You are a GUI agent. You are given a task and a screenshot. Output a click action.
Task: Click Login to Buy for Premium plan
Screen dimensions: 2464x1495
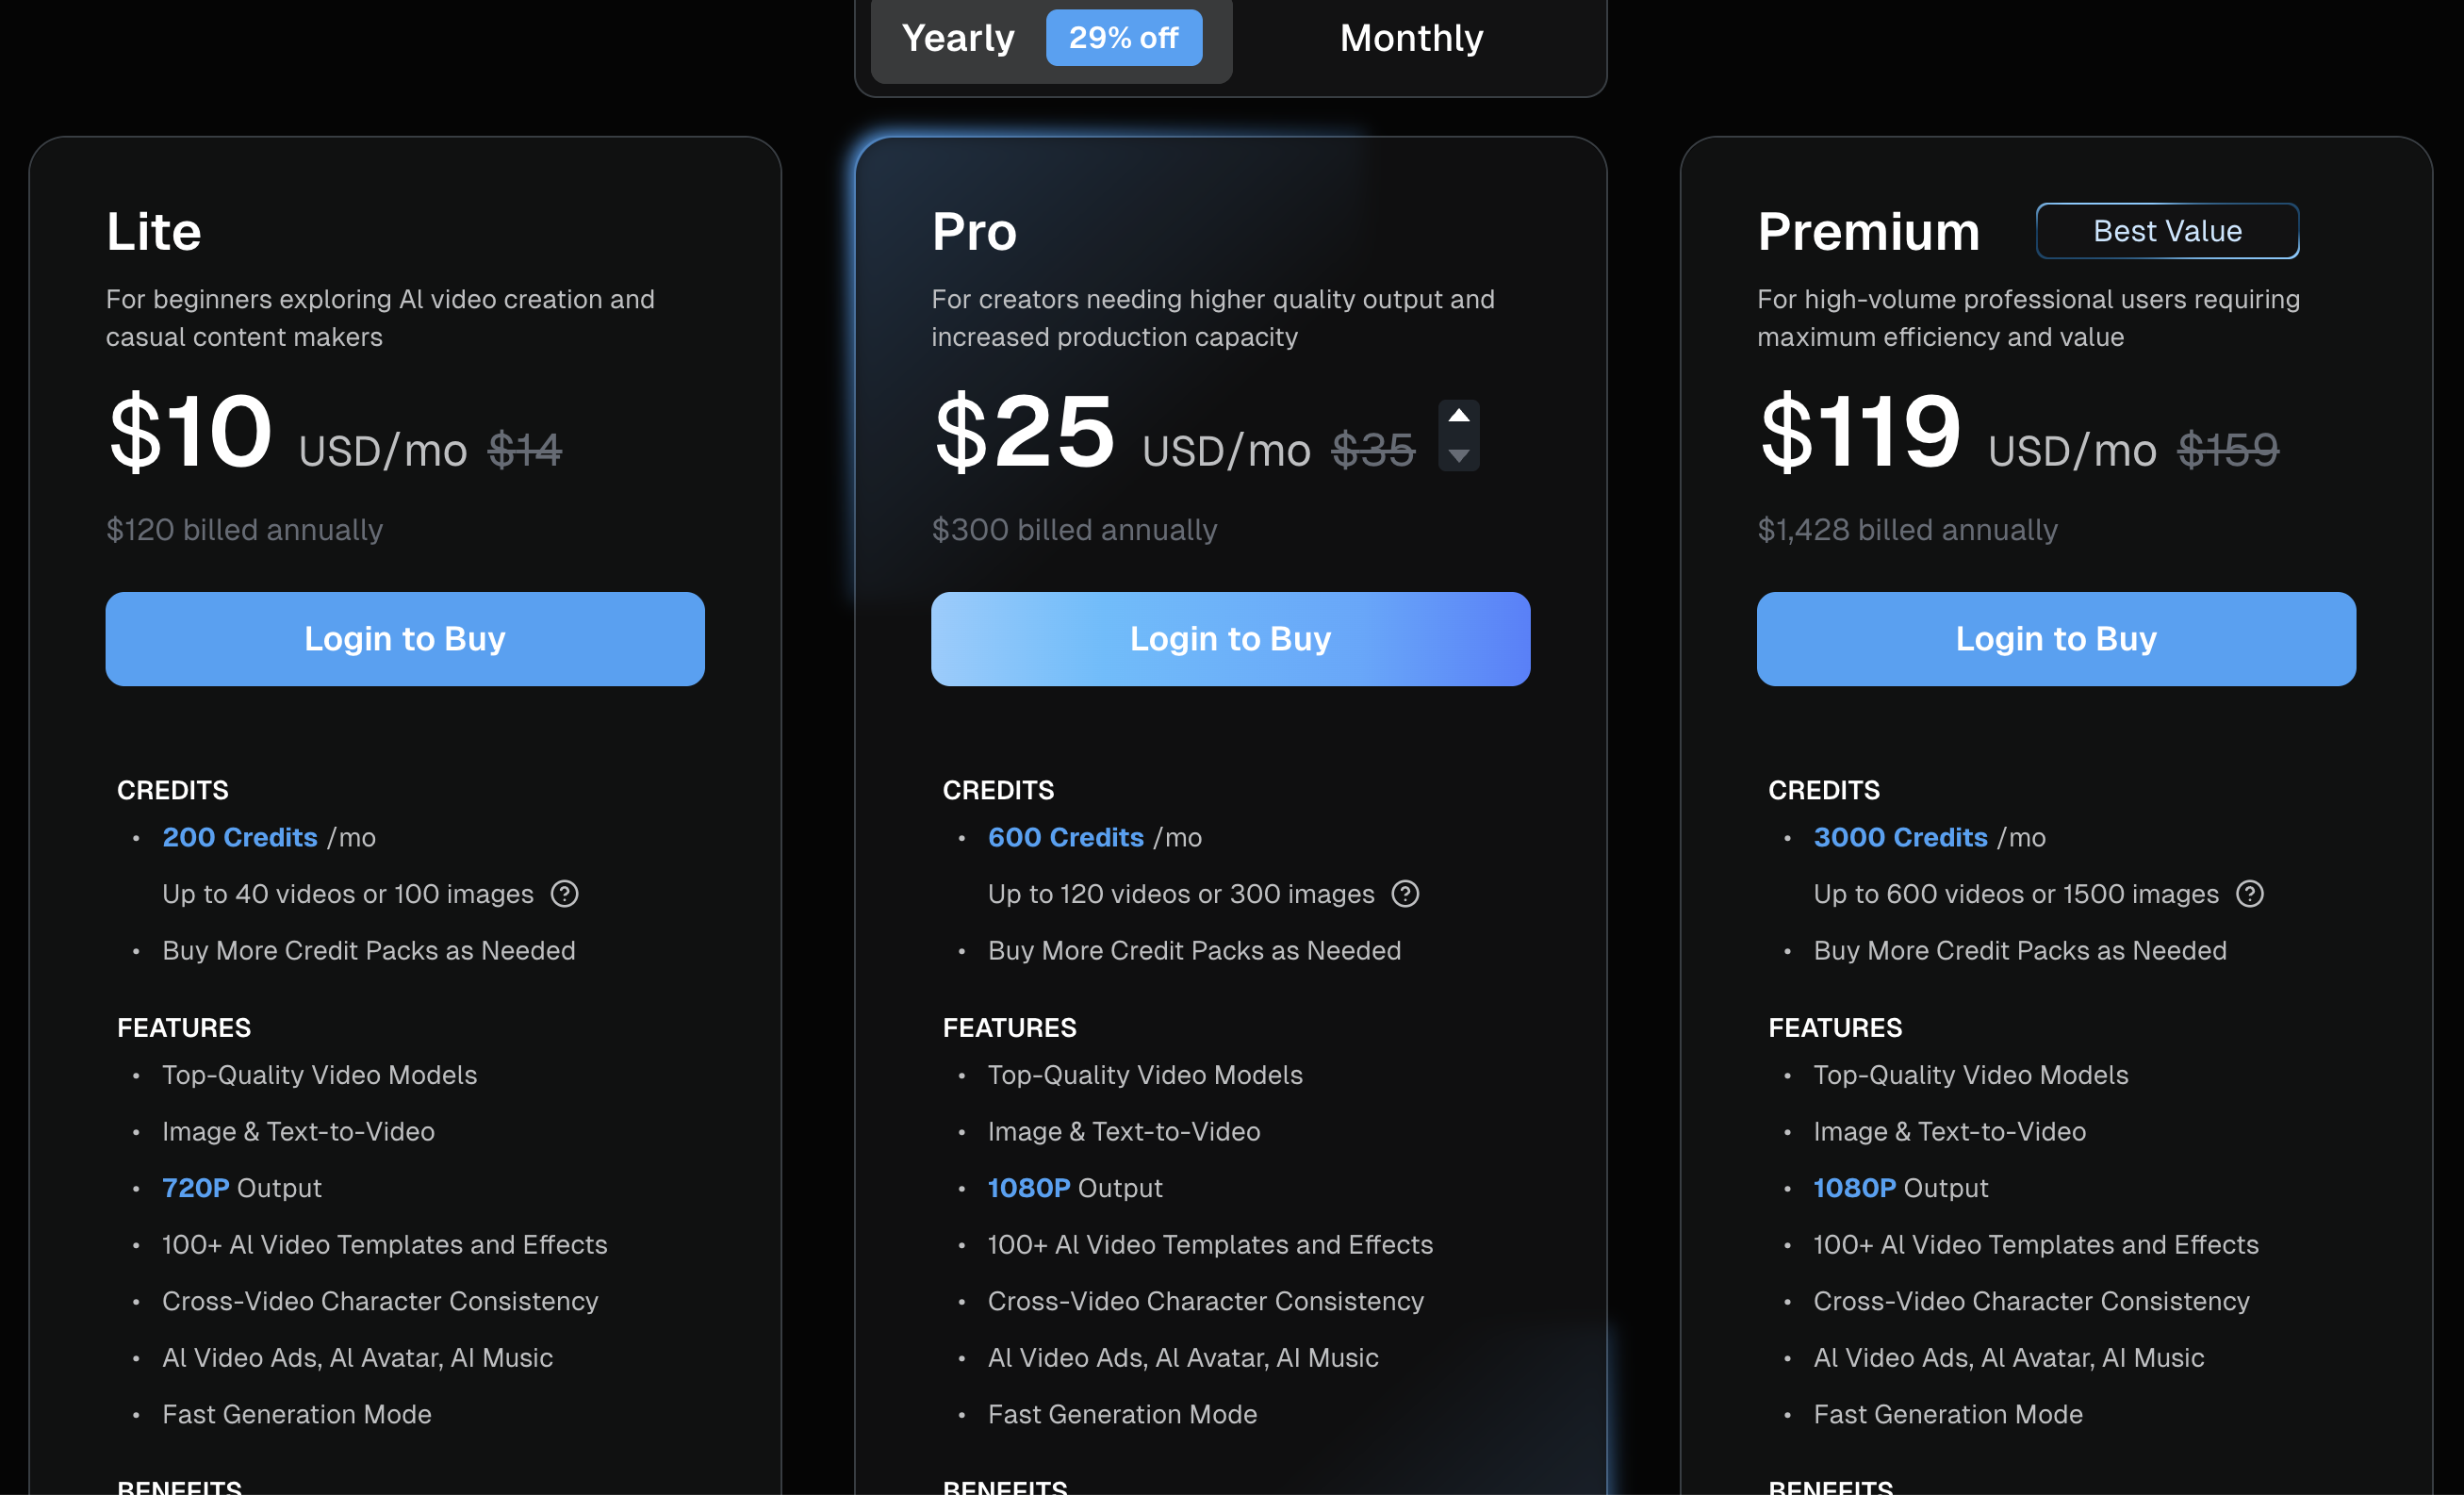[x=2056, y=638]
